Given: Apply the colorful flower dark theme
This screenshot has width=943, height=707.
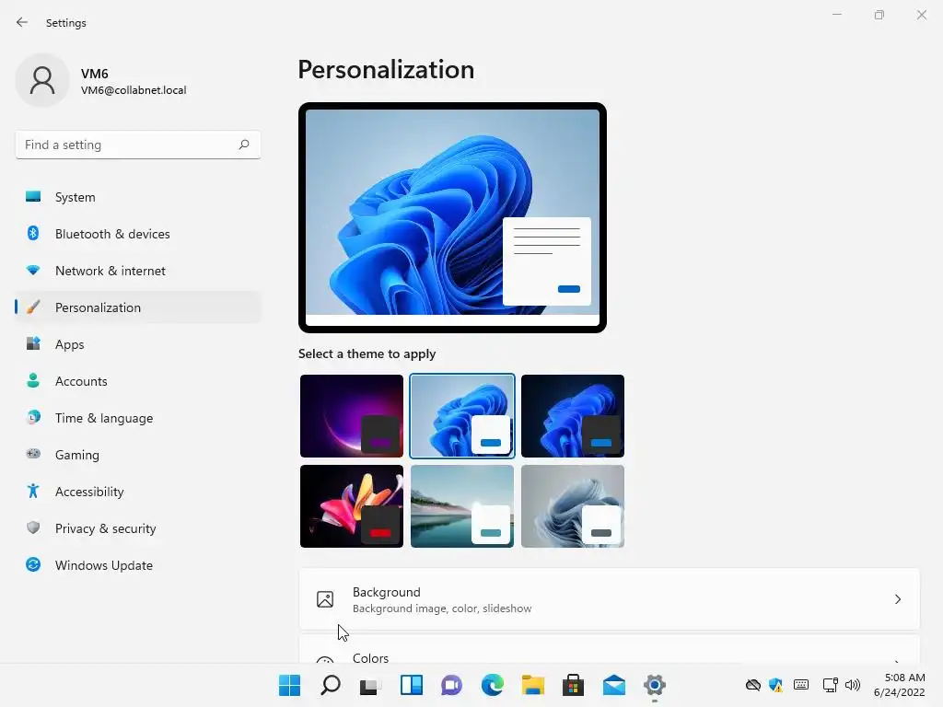Looking at the screenshot, I should point(352,506).
